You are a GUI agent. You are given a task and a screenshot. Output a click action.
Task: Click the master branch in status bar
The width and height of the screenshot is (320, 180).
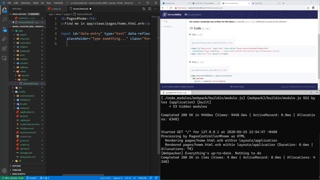(32, 178)
